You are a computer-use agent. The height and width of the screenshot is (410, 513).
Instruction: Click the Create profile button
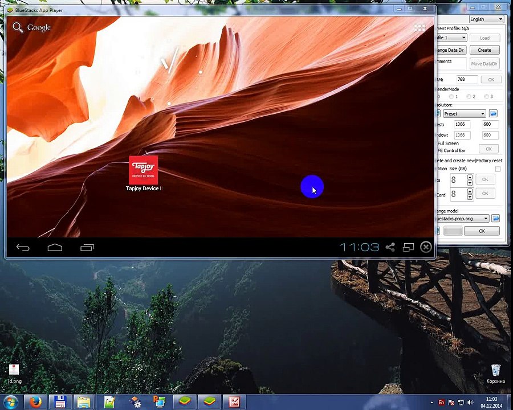484,50
